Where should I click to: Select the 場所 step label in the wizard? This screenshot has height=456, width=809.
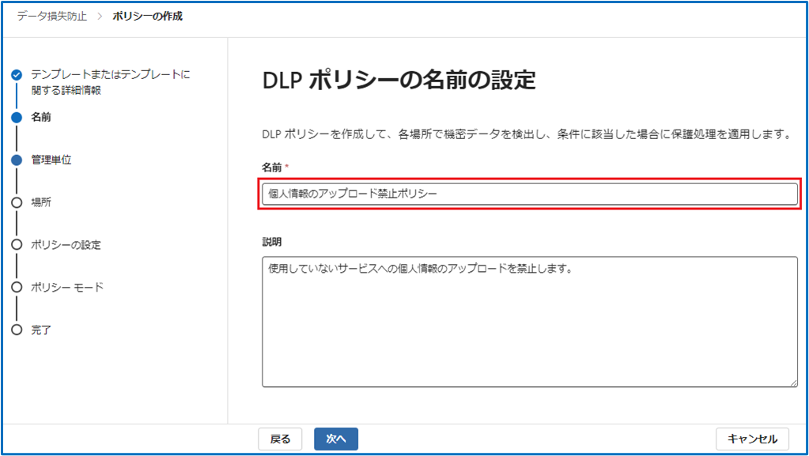41,202
